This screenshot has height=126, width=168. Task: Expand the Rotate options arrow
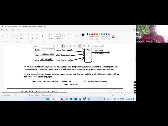(23, 35)
